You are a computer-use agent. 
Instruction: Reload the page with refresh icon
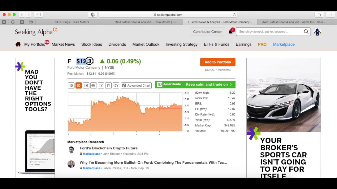pyautogui.click(x=234, y=15)
